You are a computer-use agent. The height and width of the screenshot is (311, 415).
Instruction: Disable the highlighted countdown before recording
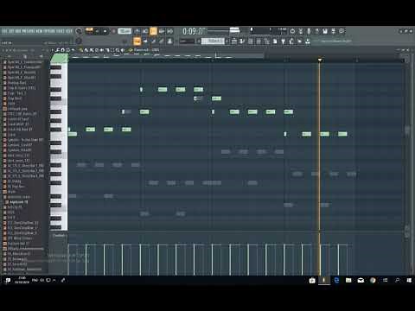(x=153, y=31)
